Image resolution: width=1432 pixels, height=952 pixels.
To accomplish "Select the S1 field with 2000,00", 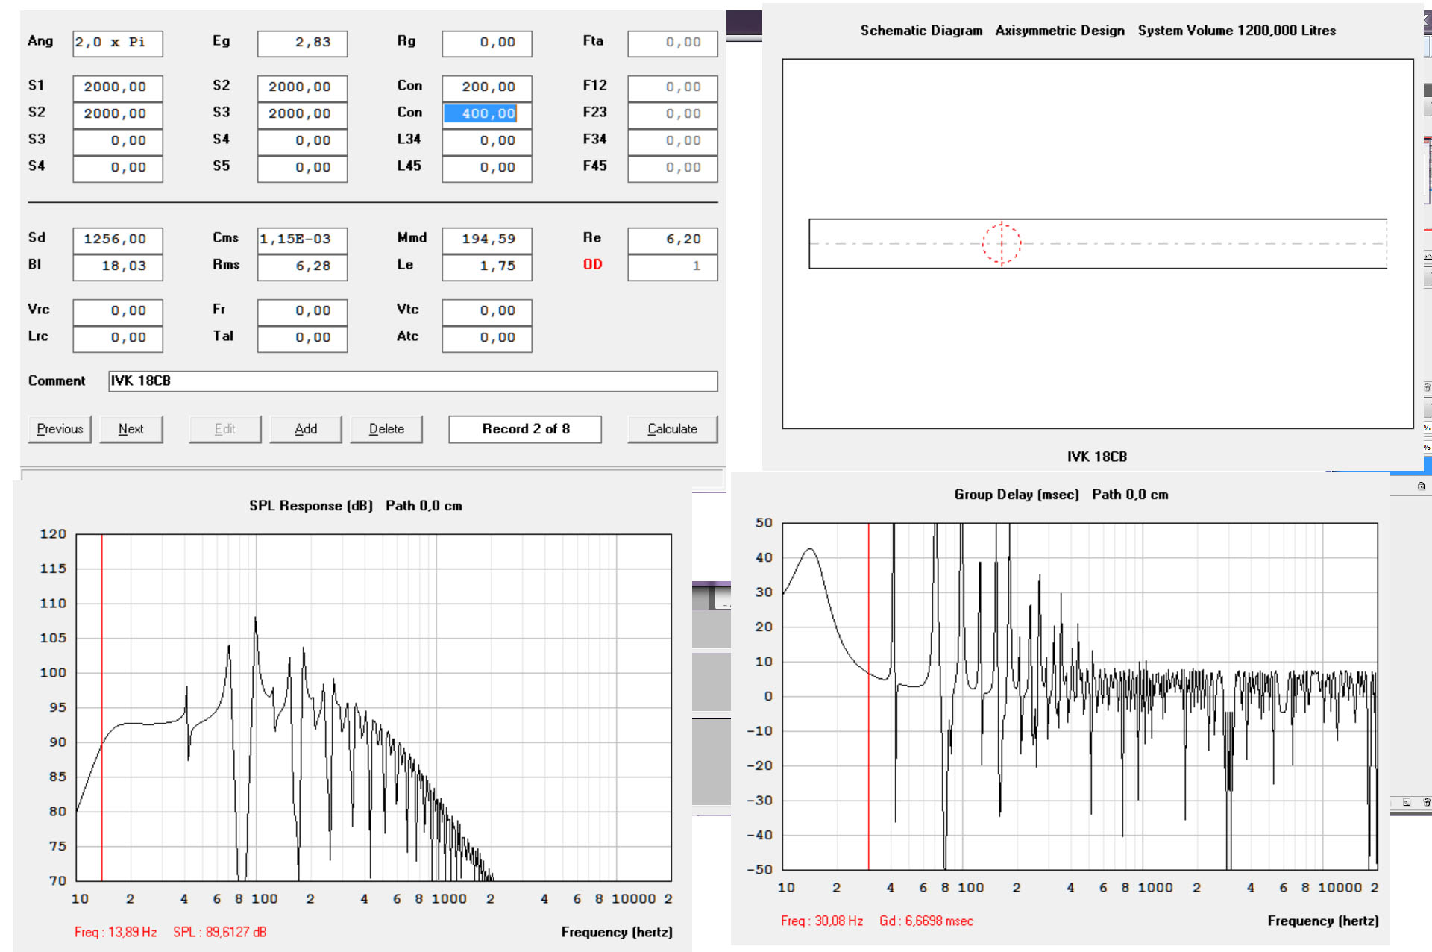I will 117,87.
